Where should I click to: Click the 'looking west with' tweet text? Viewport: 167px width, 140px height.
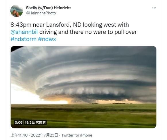[x=106, y=25]
